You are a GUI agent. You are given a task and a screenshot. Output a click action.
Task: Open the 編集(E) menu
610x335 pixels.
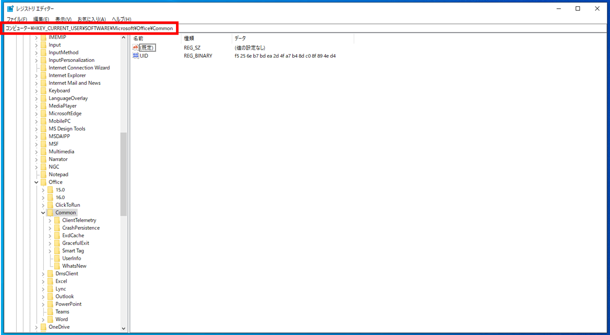coord(41,20)
